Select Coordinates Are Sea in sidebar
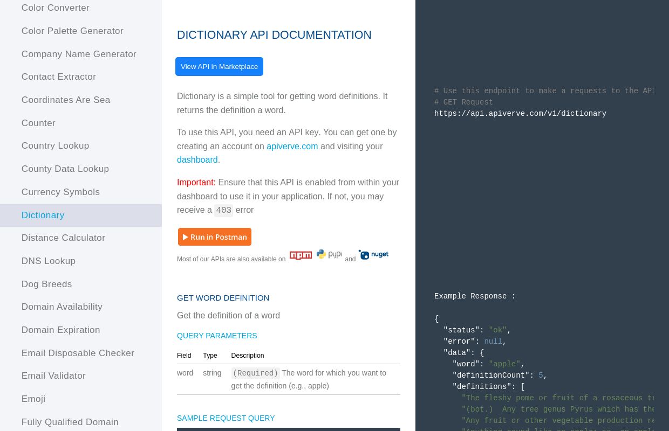Viewport: 669px width, 431px height. click(x=81, y=100)
